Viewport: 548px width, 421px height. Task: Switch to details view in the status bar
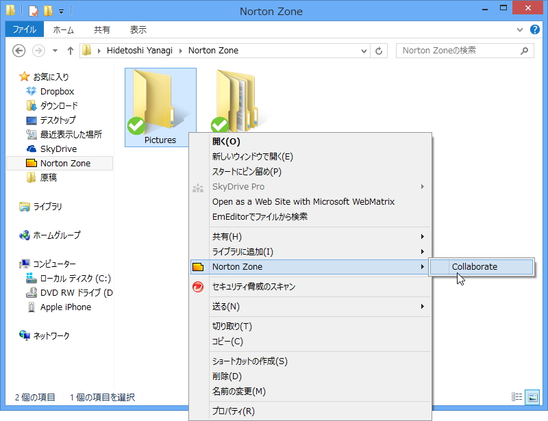point(518,397)
